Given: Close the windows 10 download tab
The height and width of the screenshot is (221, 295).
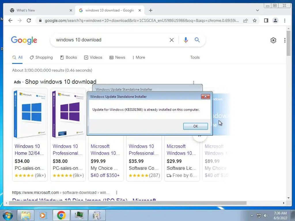Looking at the screenshot, I should (x=140, y=10).
